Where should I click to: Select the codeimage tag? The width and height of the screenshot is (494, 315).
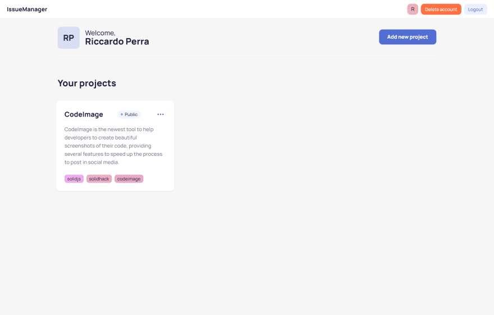click(x=129, y=179)
